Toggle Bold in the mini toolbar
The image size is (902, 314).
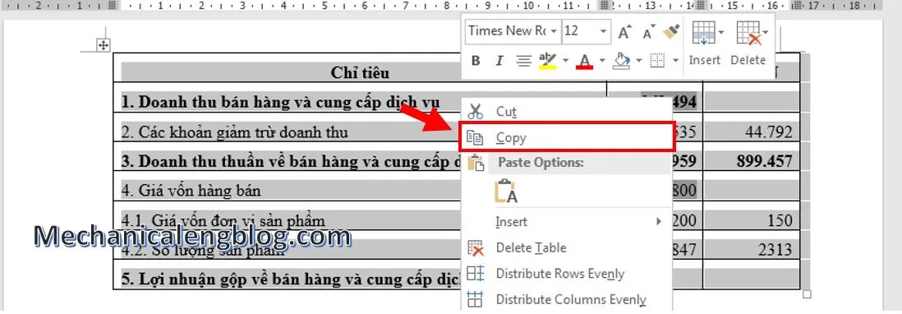coord(475,60)
